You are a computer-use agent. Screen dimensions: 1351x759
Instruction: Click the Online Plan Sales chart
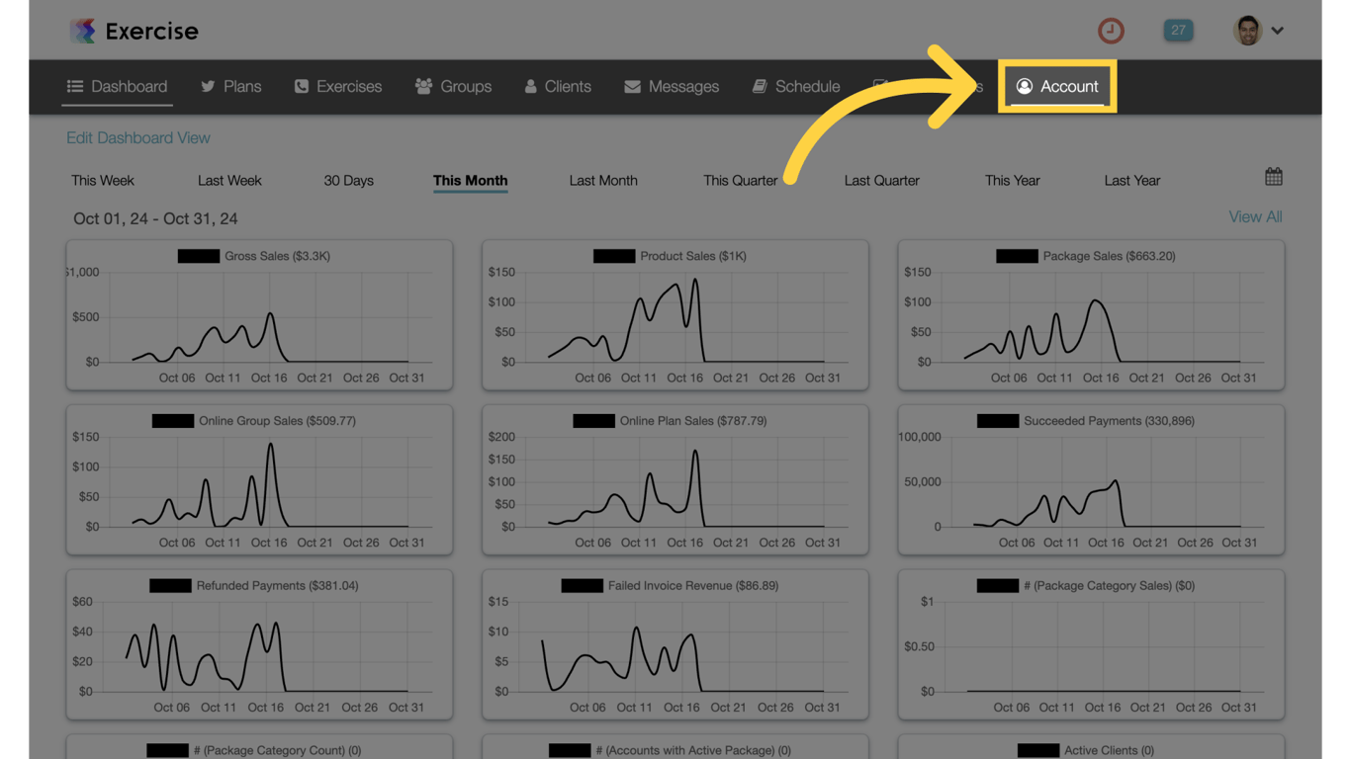[675, 479]
